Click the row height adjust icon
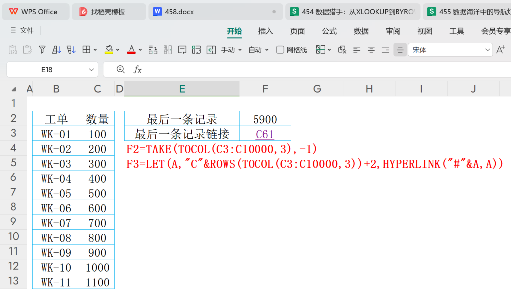The width and height of the screenshot is (511, 289). pyautogui.click(x=153, y=50)
